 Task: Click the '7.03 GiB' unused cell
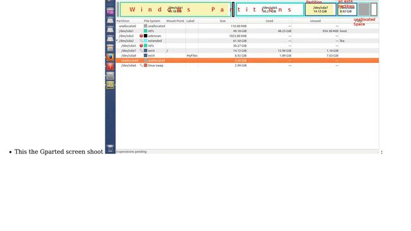333,56
